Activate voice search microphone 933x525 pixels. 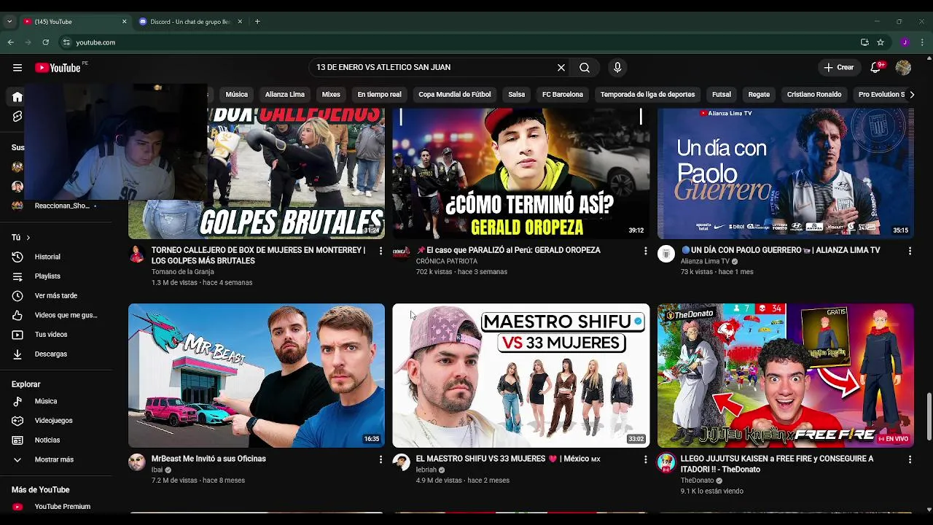click(617, 68)
